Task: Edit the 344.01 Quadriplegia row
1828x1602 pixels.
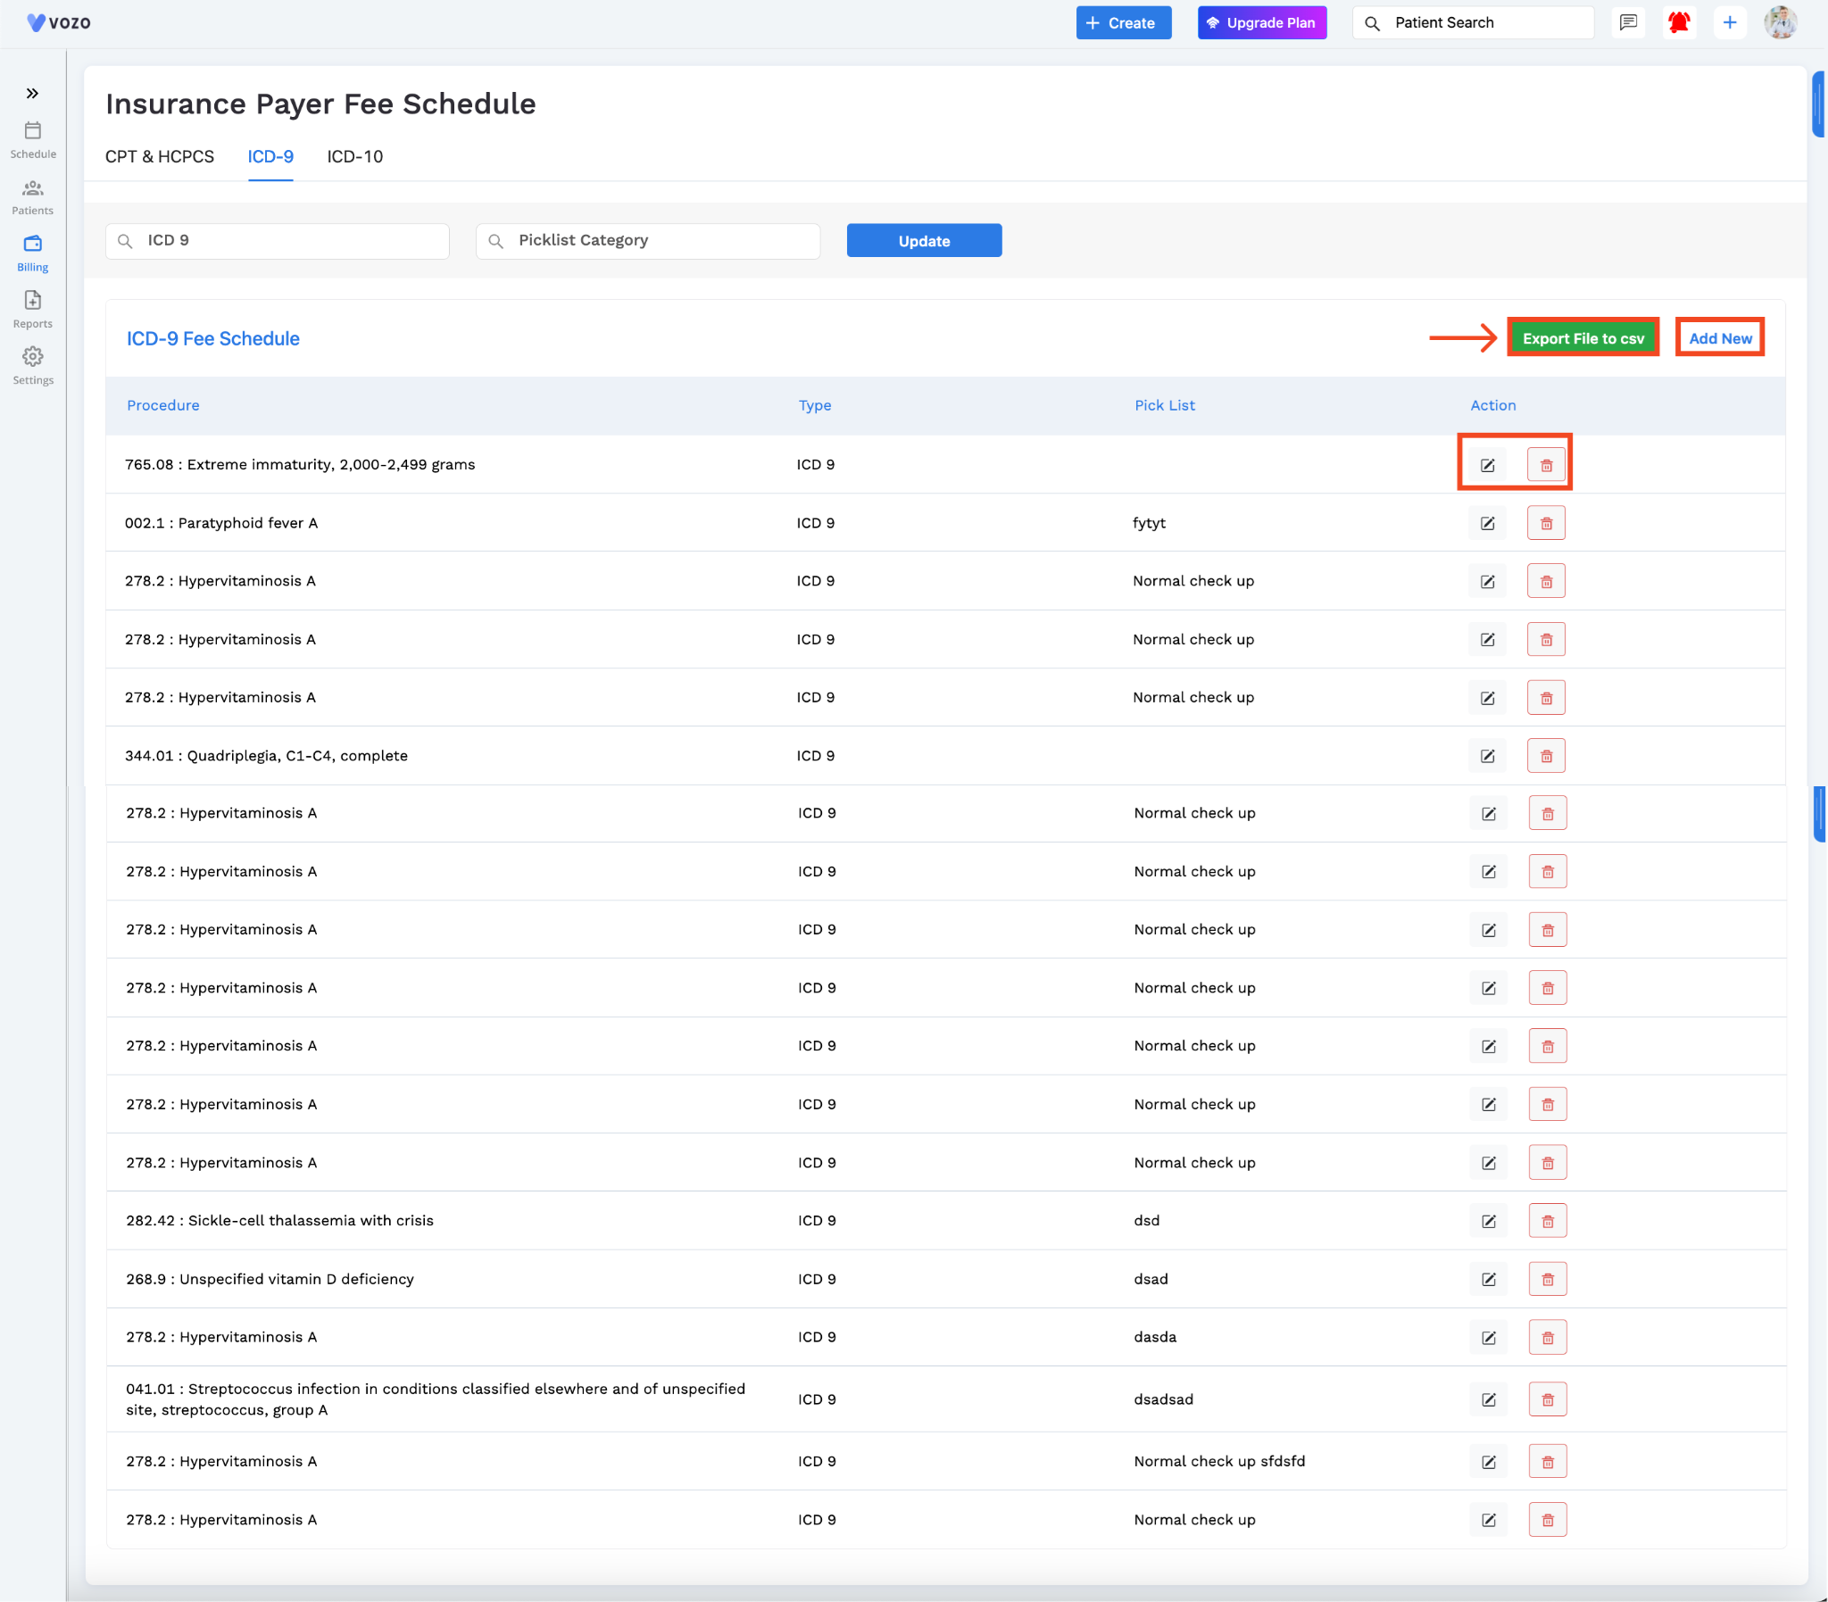Action: [x=1487, y=755]
